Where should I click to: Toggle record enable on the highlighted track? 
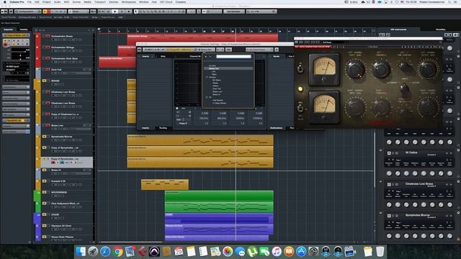(x=53, y=163)
